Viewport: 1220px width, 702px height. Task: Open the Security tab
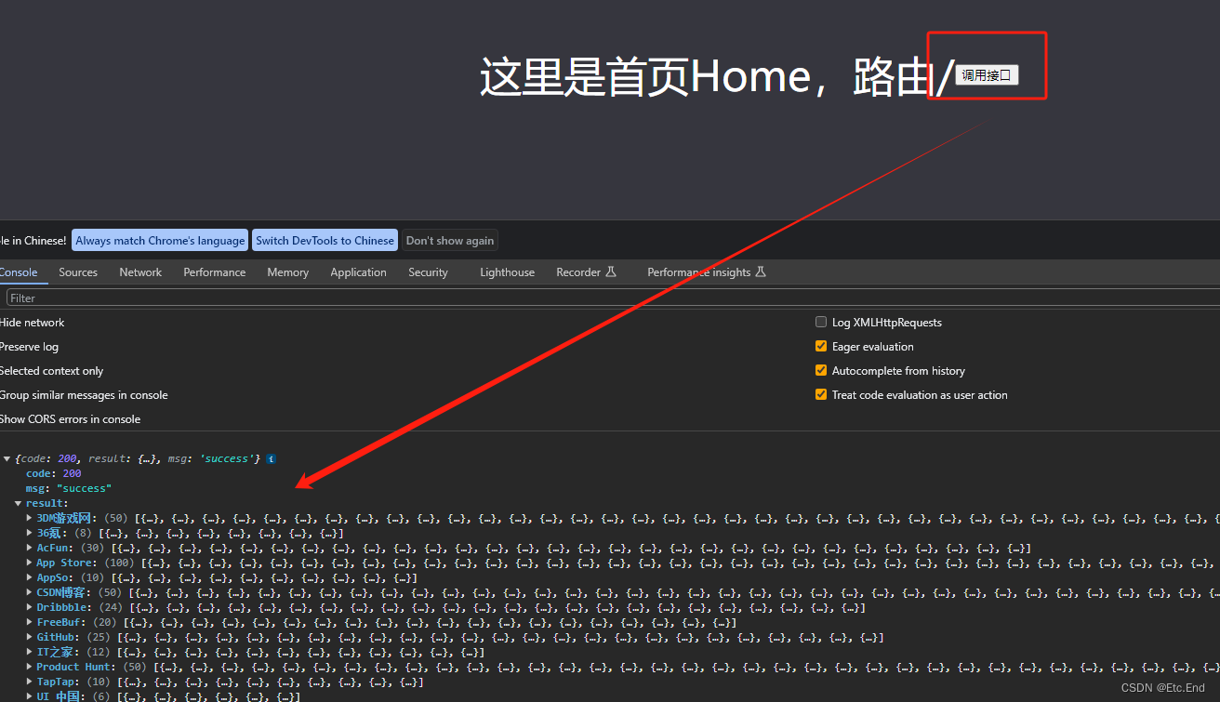pos(428,272)
